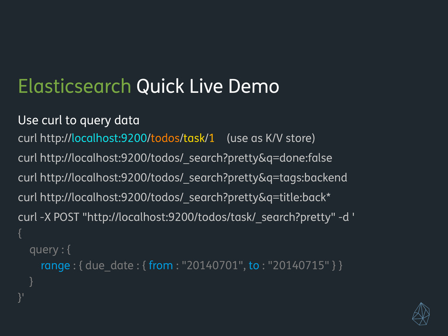
Task: Click the "20140715" date value
Action: click(x=298, y=266)
